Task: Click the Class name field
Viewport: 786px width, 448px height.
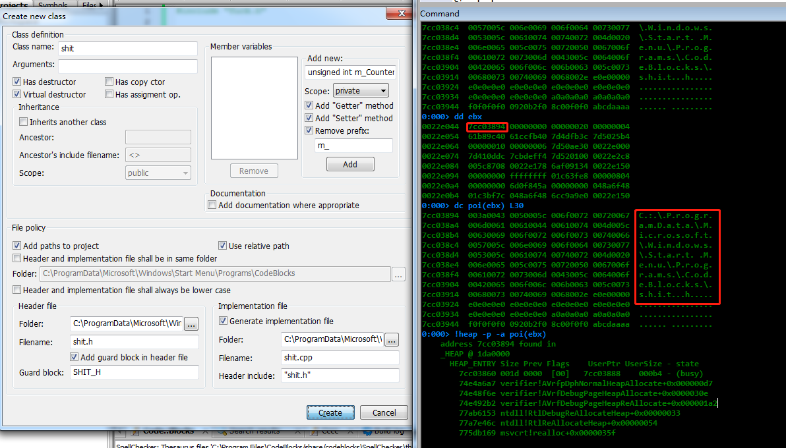Action: (x=128, y=49)
